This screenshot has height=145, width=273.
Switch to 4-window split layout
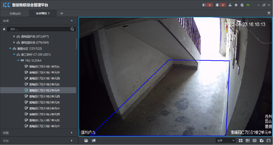tap(241, 140)
